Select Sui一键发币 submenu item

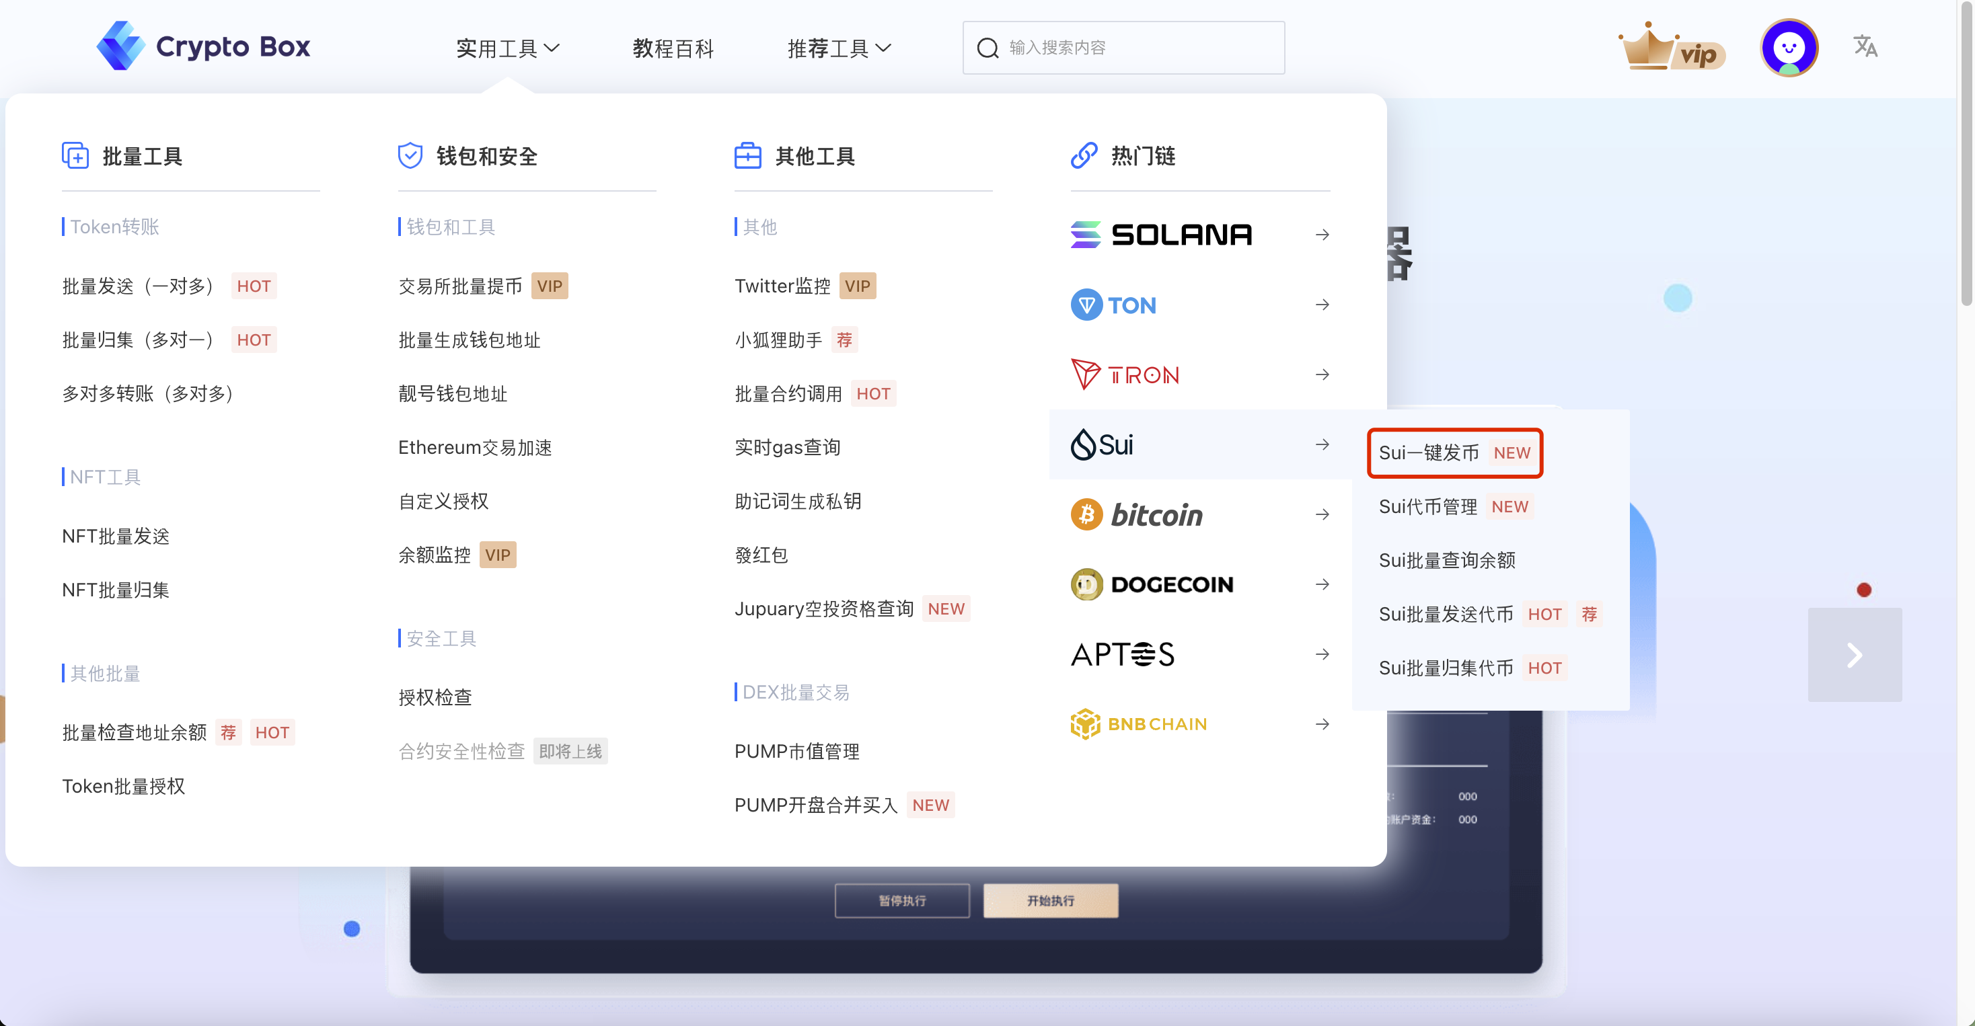click(x=1454, y=453)
